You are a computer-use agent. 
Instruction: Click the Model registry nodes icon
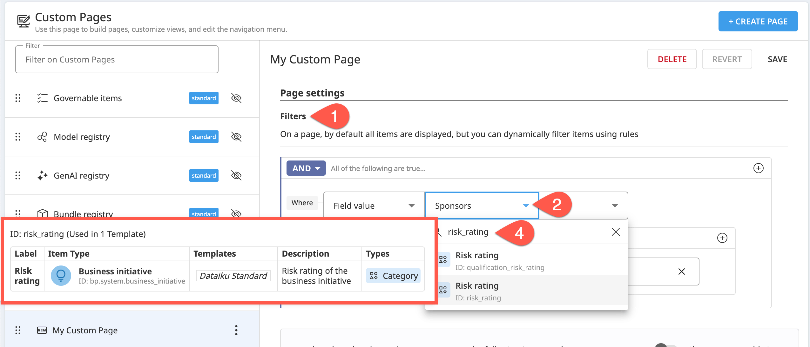tap(42, 137)
